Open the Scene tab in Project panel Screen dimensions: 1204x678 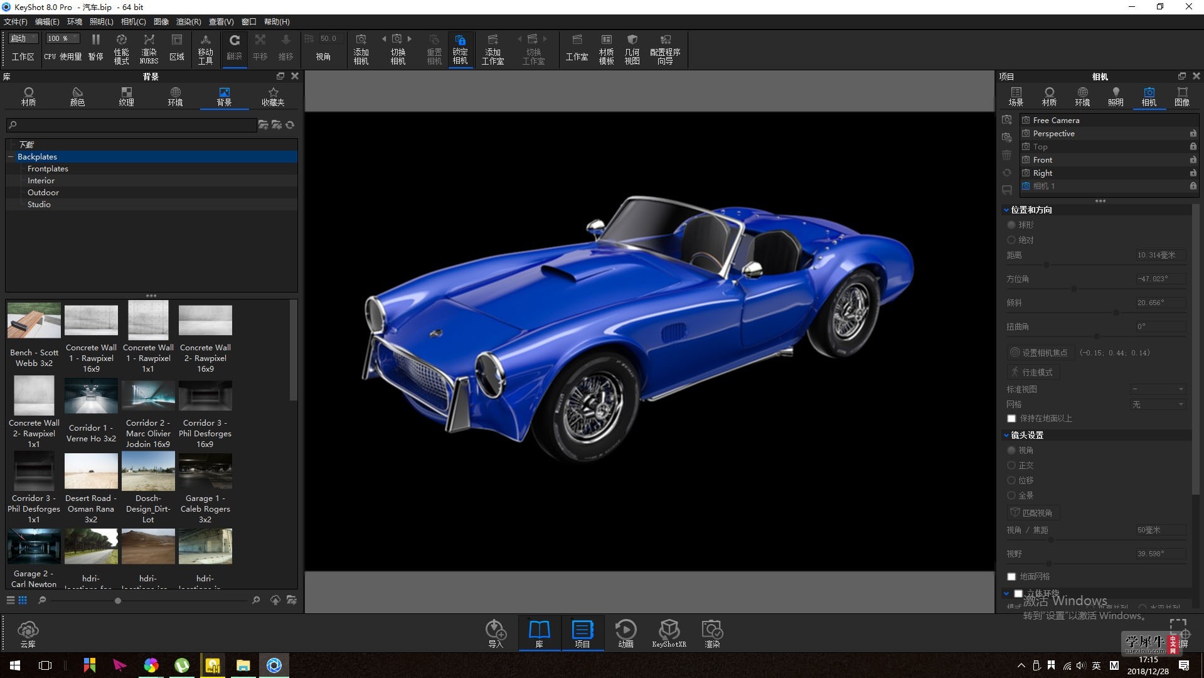[x=1016, y=97]
